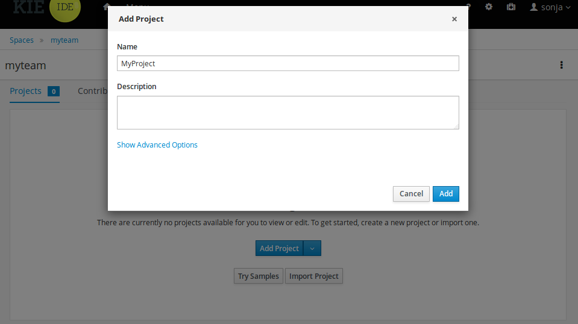Click the Try Samples button
The width and height of the screenshot is (578, 324).
point(259,276)
